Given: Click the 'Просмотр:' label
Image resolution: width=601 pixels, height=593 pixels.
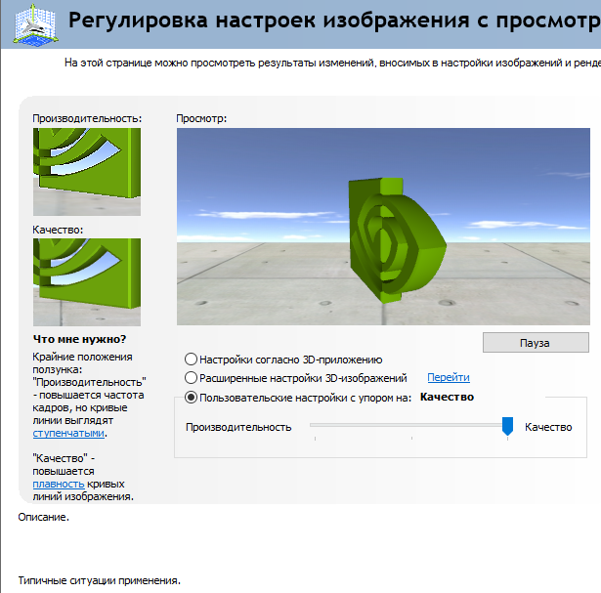Looking at the screenshot, I should [x=201, y=119].
